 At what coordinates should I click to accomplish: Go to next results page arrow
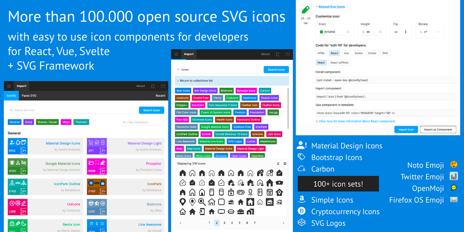[x=283, y=223]
